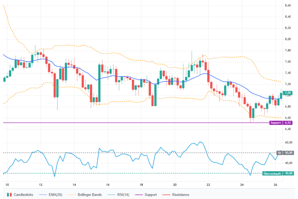Click the 30,00 oversold value tag
The width and height of the screenshot is (298, 199).
tap(288, 173)
